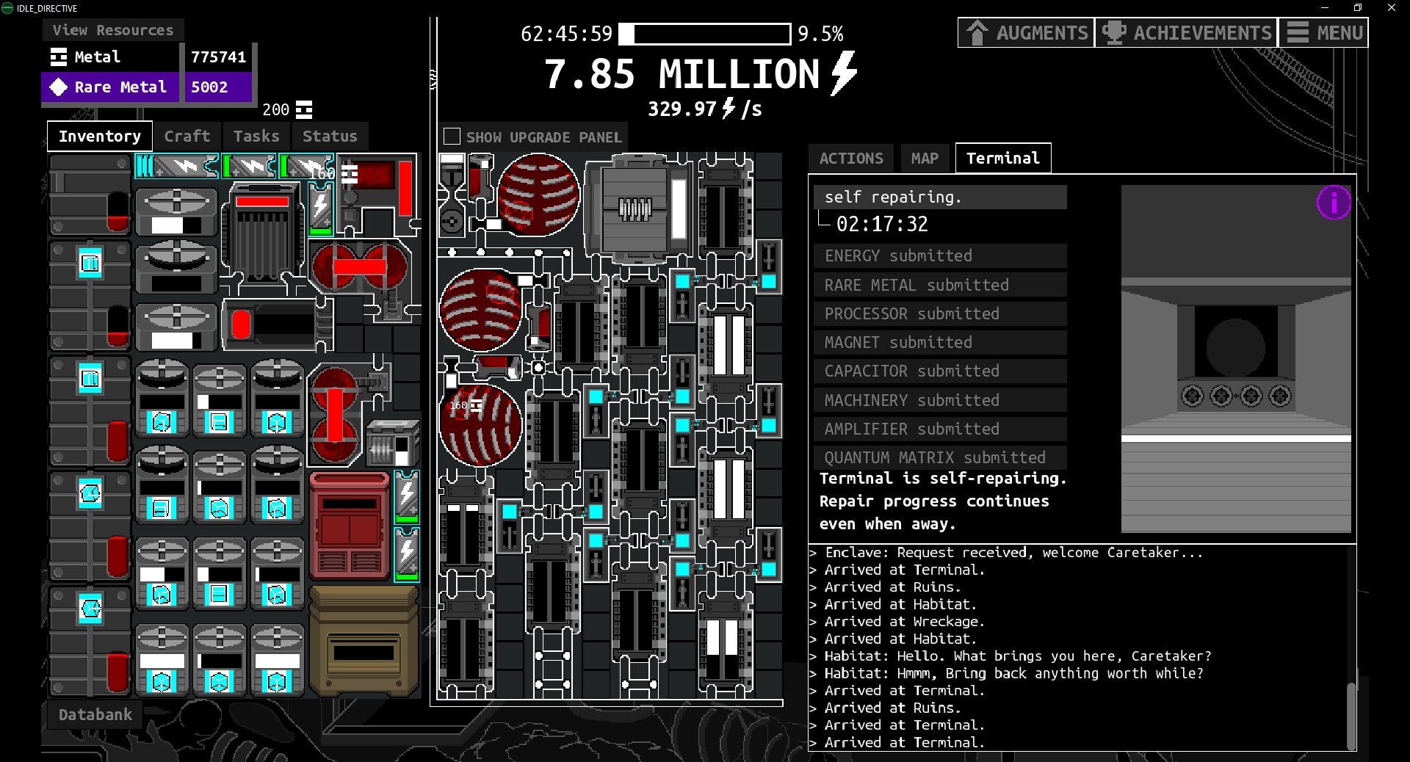
Task: Click 'AMPLIFIER submitted' entry
Action: [940, 429]
